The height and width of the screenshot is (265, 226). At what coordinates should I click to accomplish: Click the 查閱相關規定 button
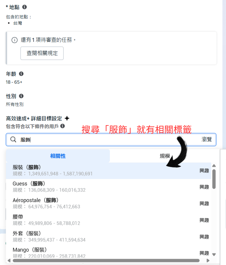tap(42, 53)
